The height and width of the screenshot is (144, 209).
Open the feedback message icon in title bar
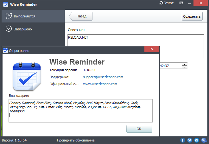click(181, 3)
